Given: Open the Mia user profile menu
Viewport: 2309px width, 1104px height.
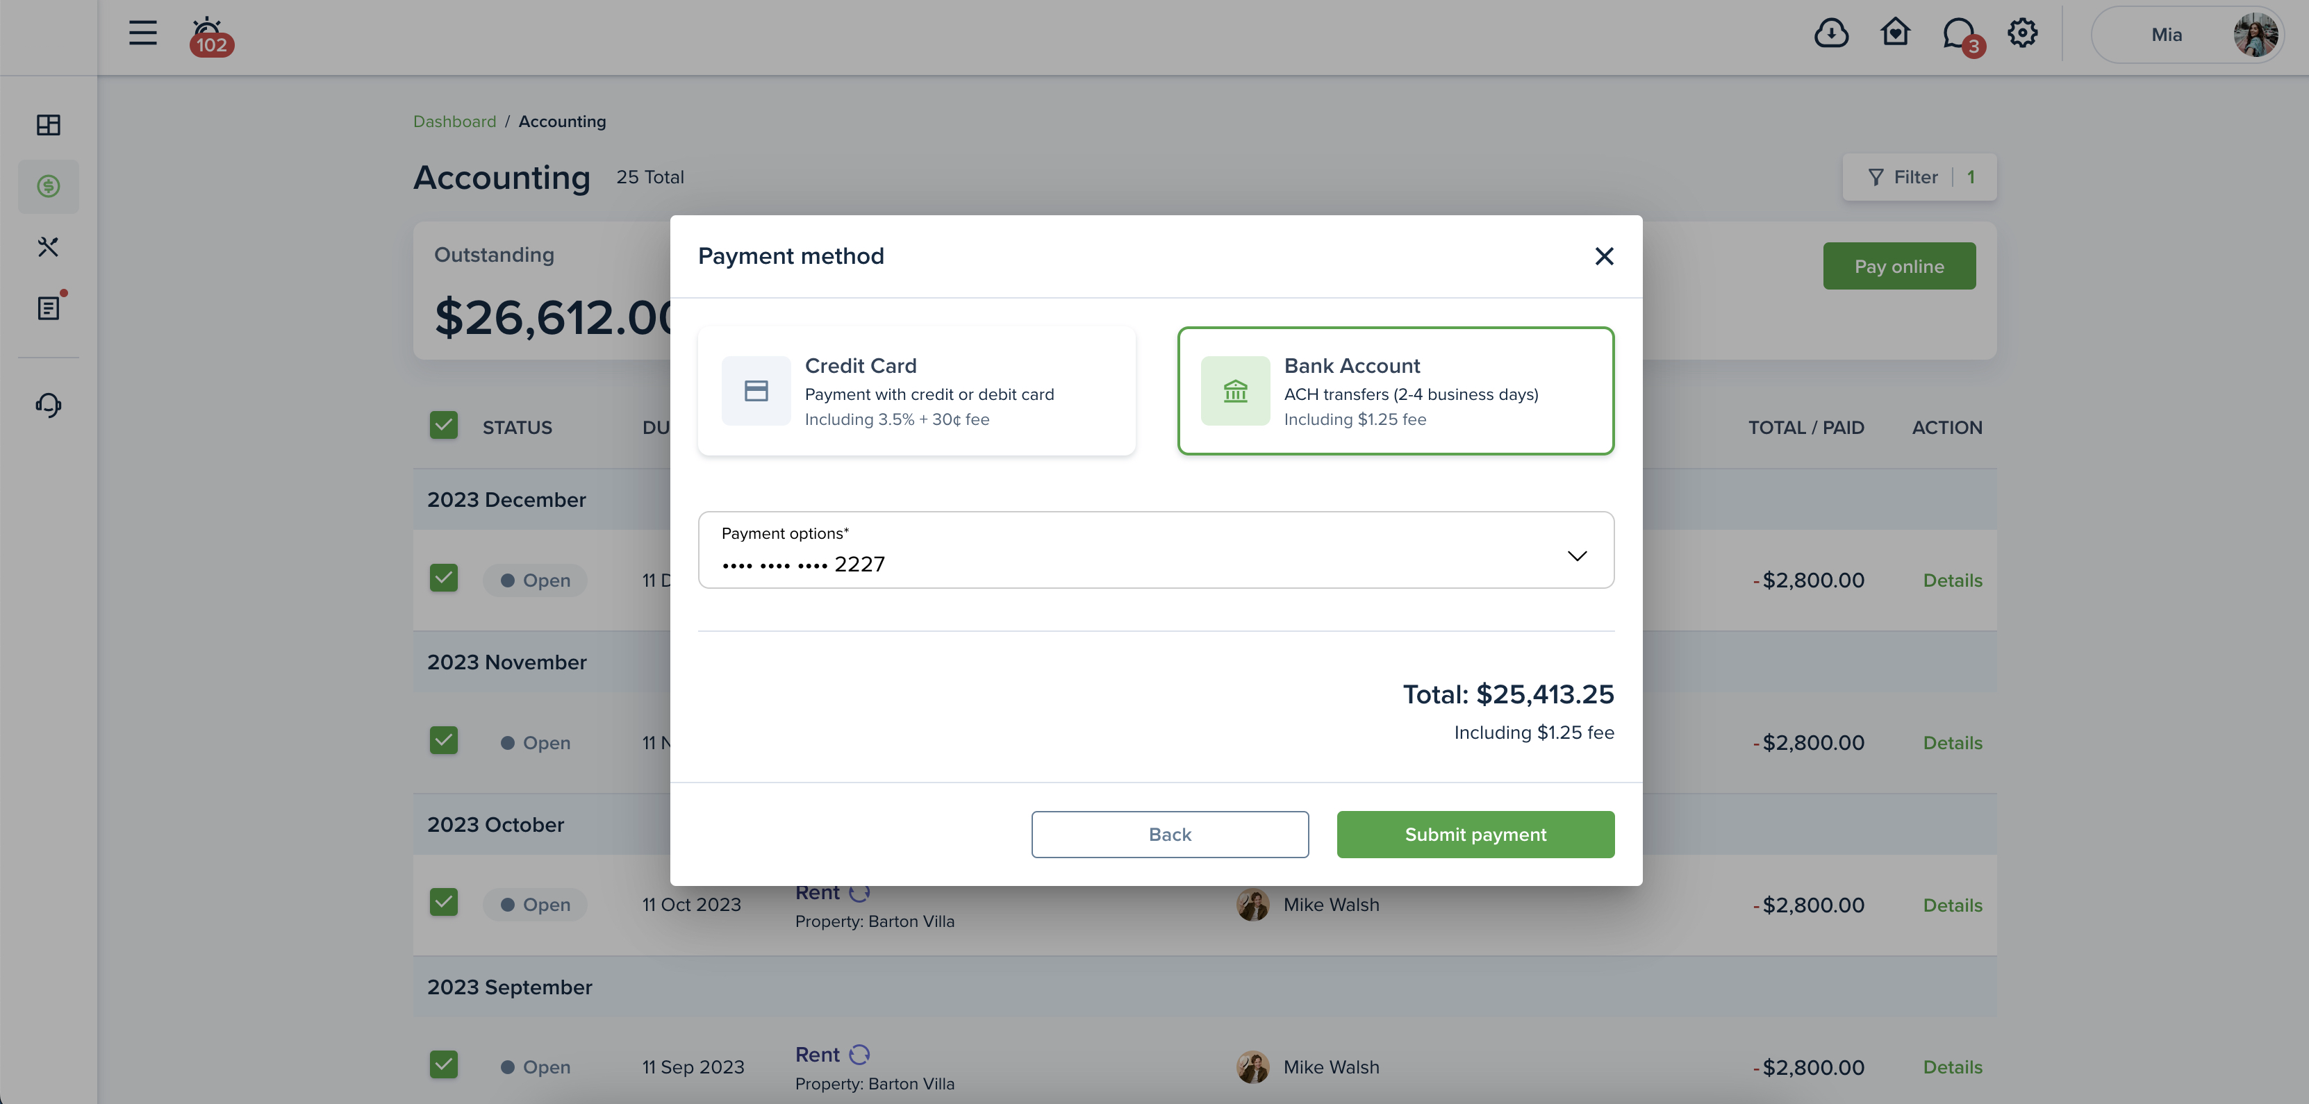Looking at the screenshot, I should [2187, 35].
